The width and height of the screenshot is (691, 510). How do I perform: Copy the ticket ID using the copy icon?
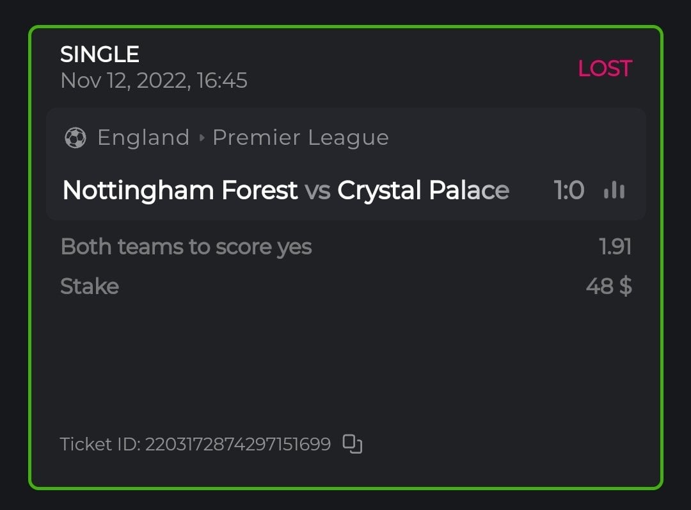click(353, 444)
